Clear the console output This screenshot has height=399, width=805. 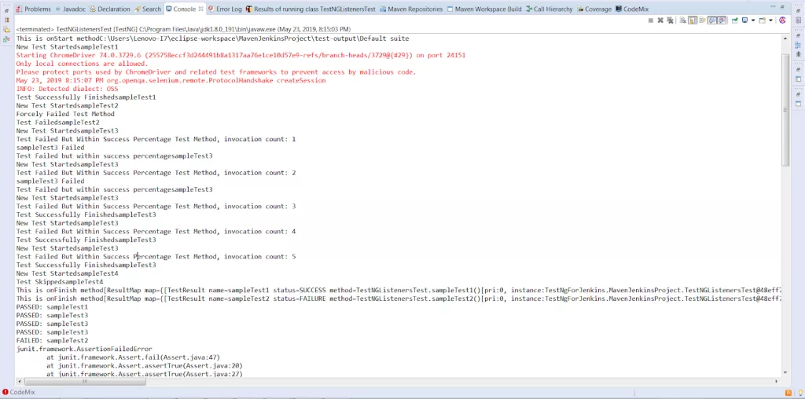(x=683, y=20)
